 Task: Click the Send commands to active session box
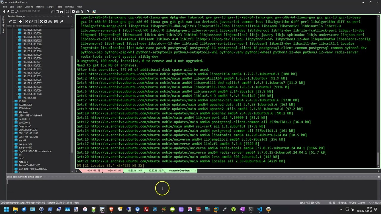(x=192, y=189)
